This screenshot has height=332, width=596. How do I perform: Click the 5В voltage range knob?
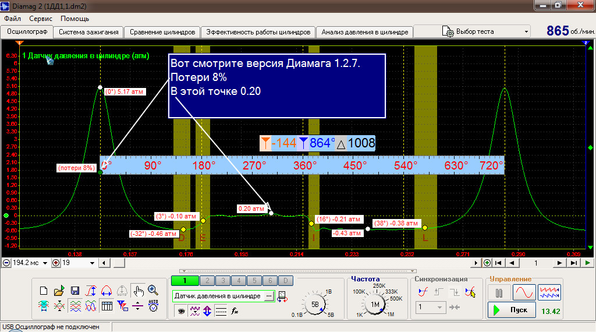tap(315, 304)
